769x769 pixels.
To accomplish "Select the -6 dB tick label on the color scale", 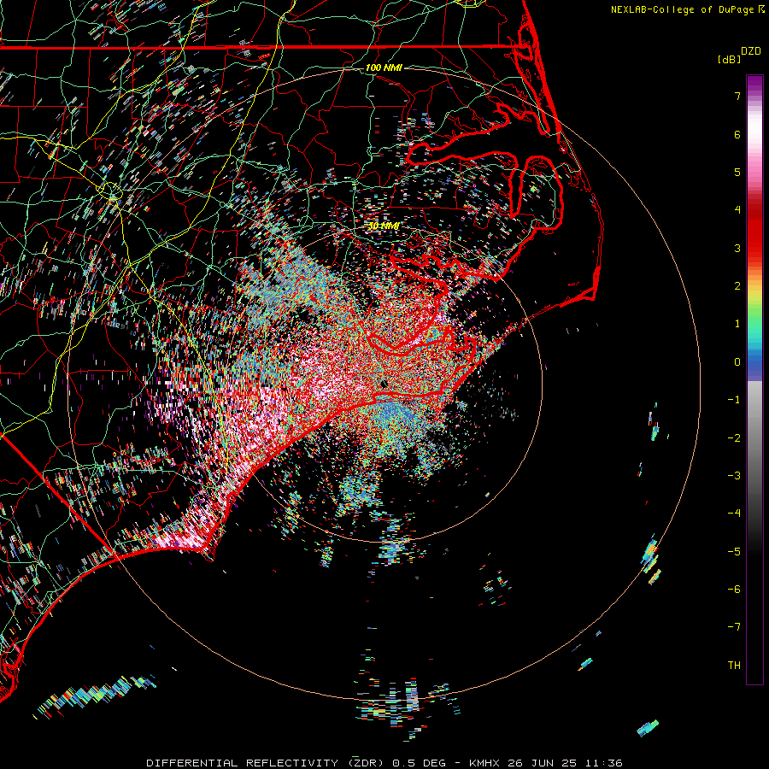I will [x=734, y=590].
